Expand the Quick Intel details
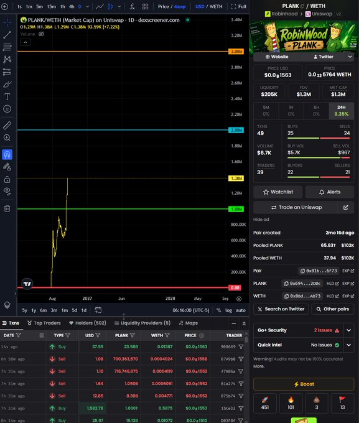The width and height of the screenshot is (359, 423). tap(348, 345)
